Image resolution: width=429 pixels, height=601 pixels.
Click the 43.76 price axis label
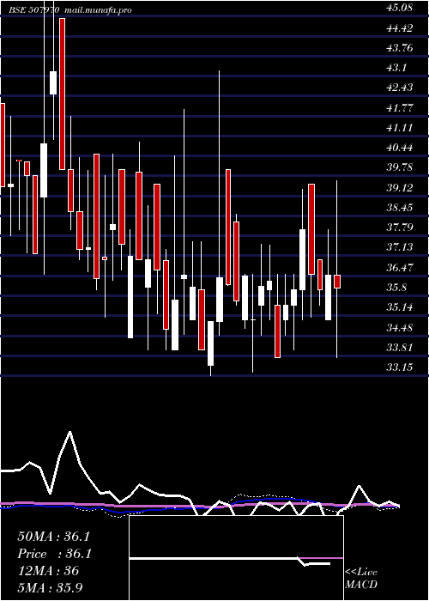(x=400, y=47)
